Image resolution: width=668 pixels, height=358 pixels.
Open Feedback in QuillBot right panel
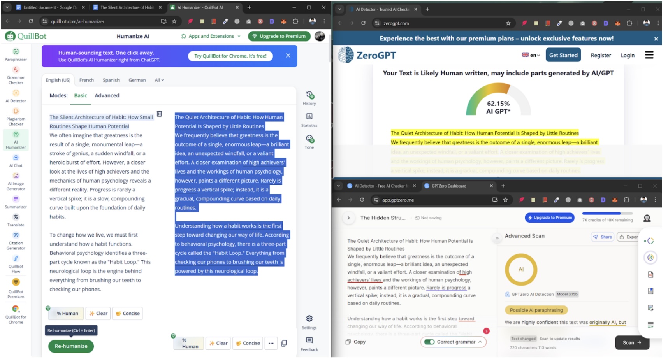pos(309,344)
